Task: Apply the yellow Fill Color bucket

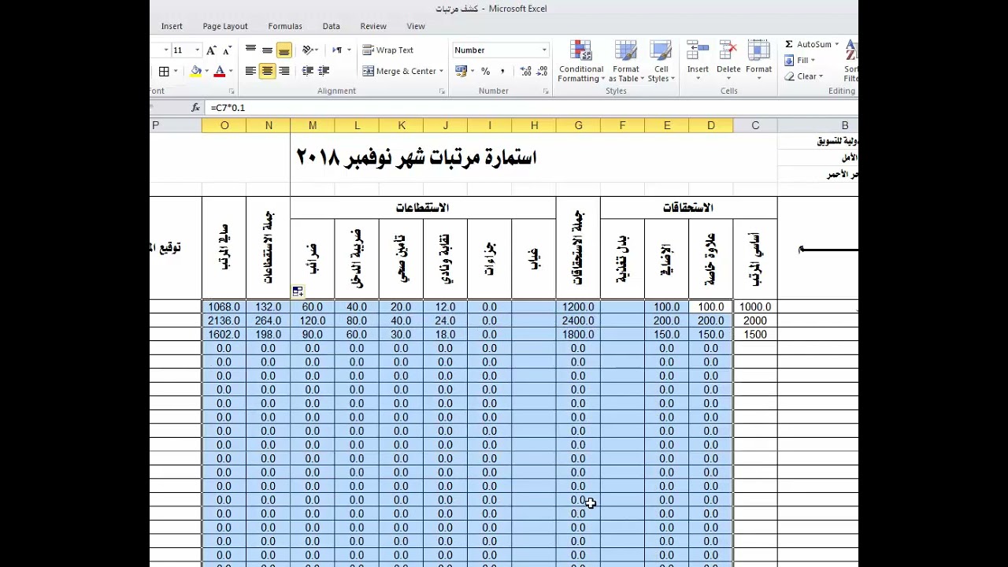Action: [x=195, y=71]
